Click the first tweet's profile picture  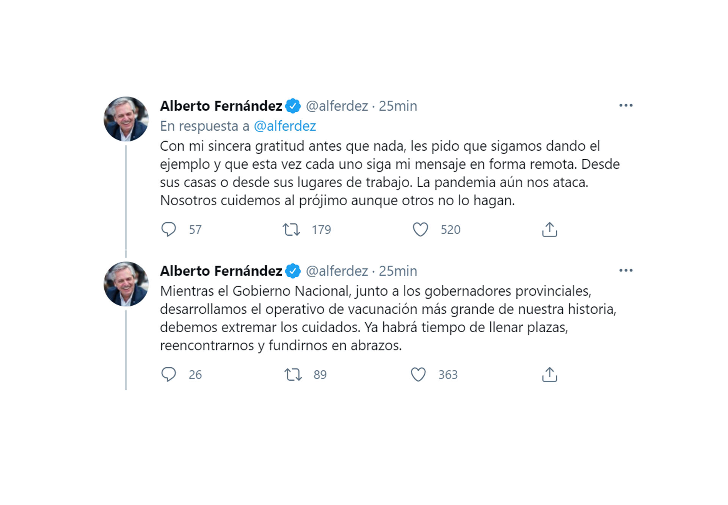tap(126, 119)
